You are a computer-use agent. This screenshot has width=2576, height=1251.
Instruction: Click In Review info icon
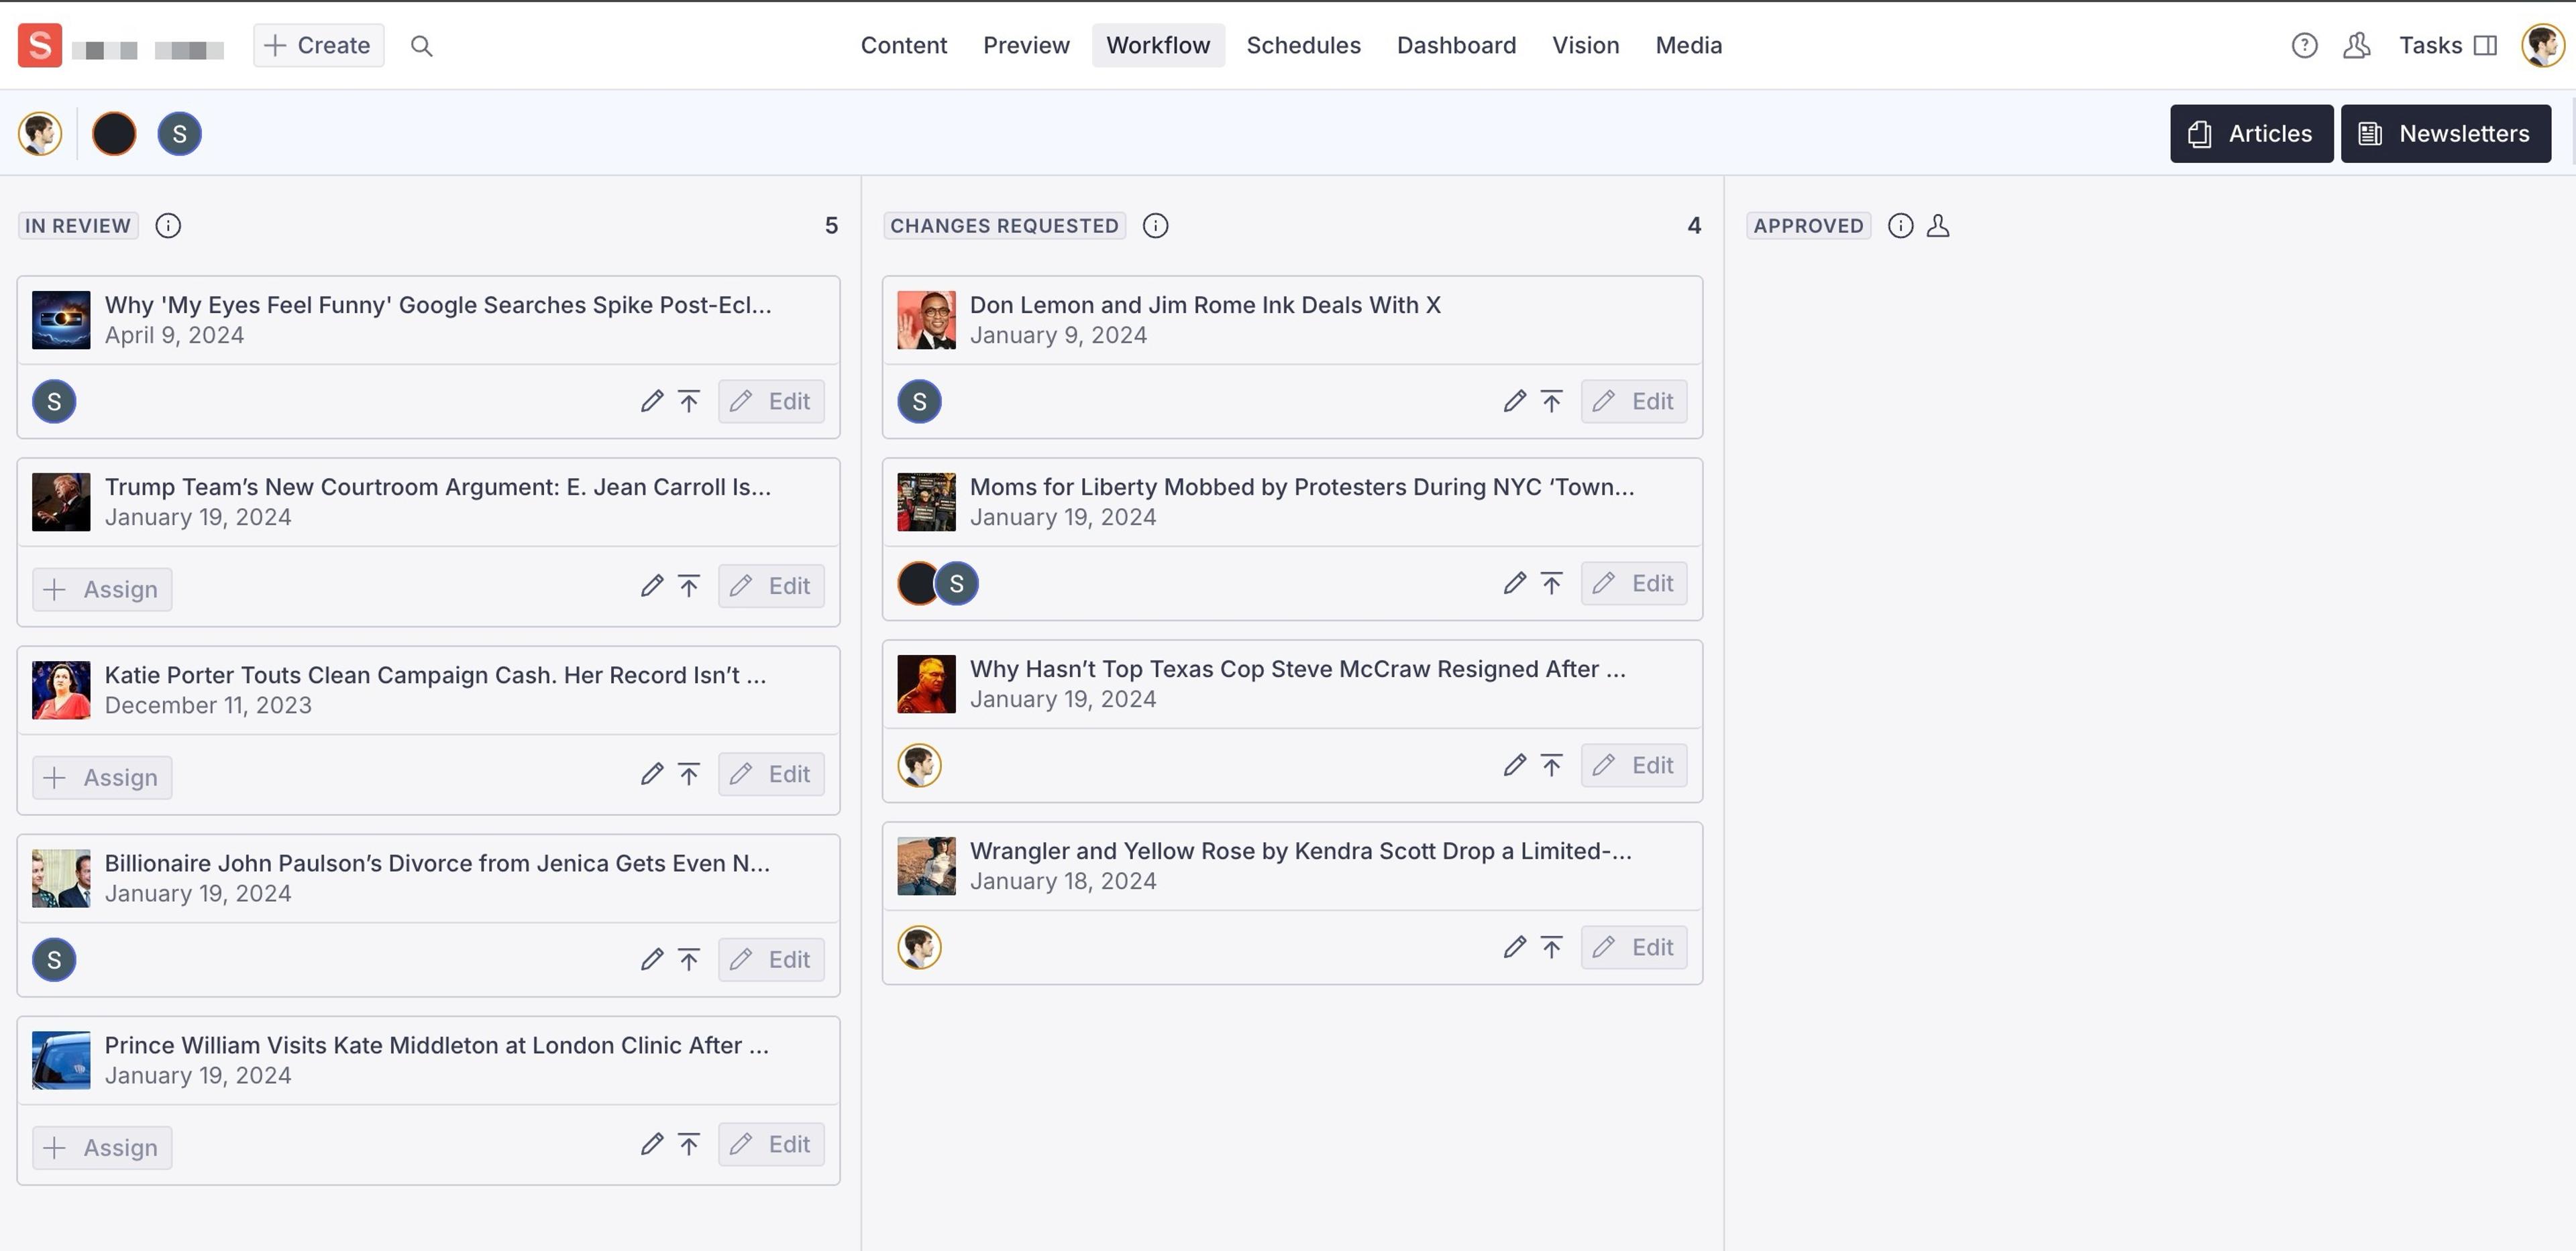pyautogui.click(x=168, y=226)
